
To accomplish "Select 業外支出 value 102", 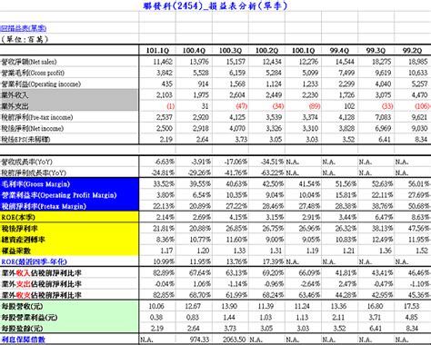I will [x=349, y=106].
